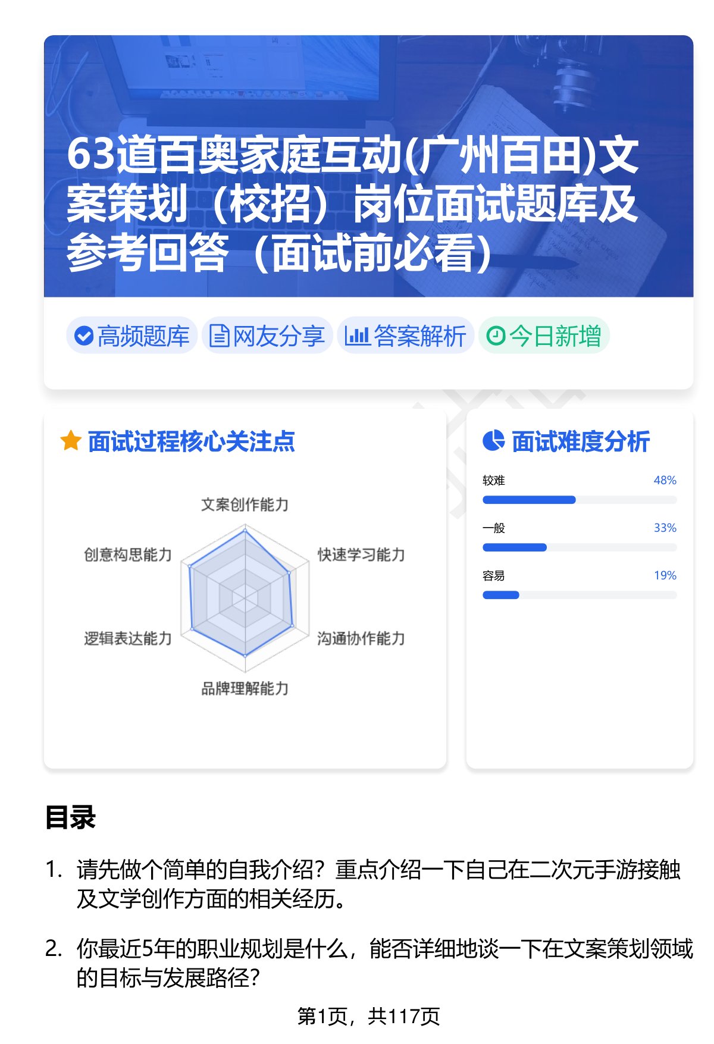Viewport: 714px width, 1044px height.
Task: Click the bar chart icon beside 答案解析
Action: pyautogui.click(x=357, y=336)
